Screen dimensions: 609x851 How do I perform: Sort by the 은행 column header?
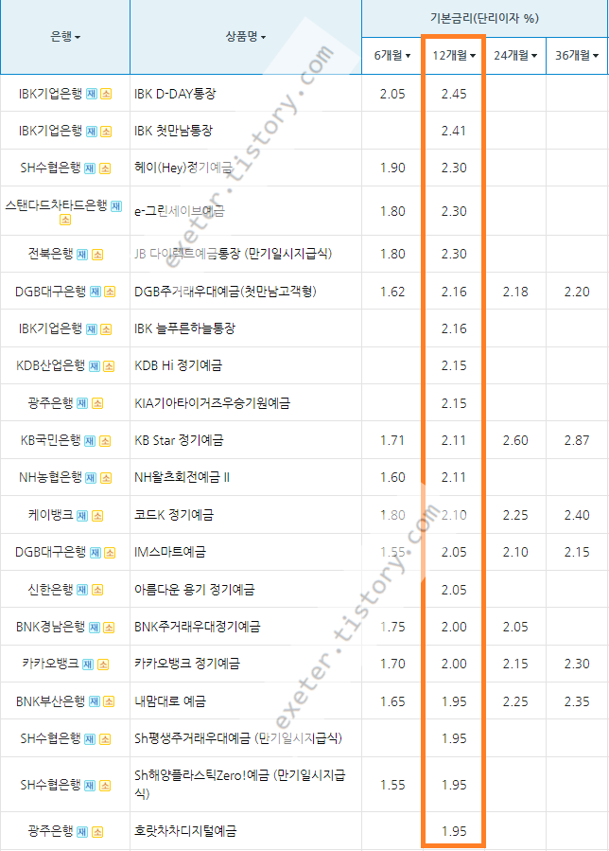click(65, 37)
